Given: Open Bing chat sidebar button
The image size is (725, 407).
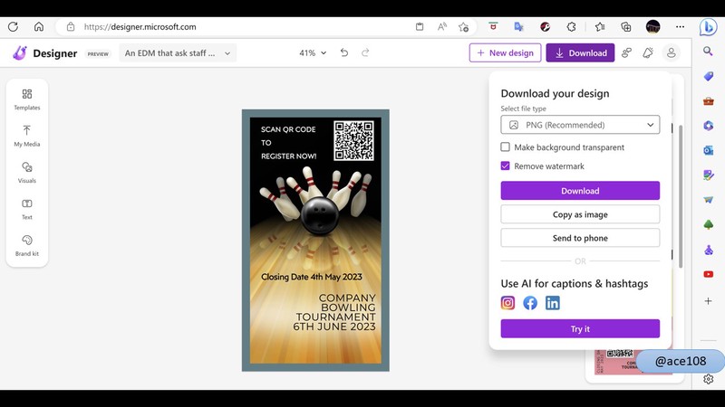Looking at the screenshot, I should coord(708,27).
